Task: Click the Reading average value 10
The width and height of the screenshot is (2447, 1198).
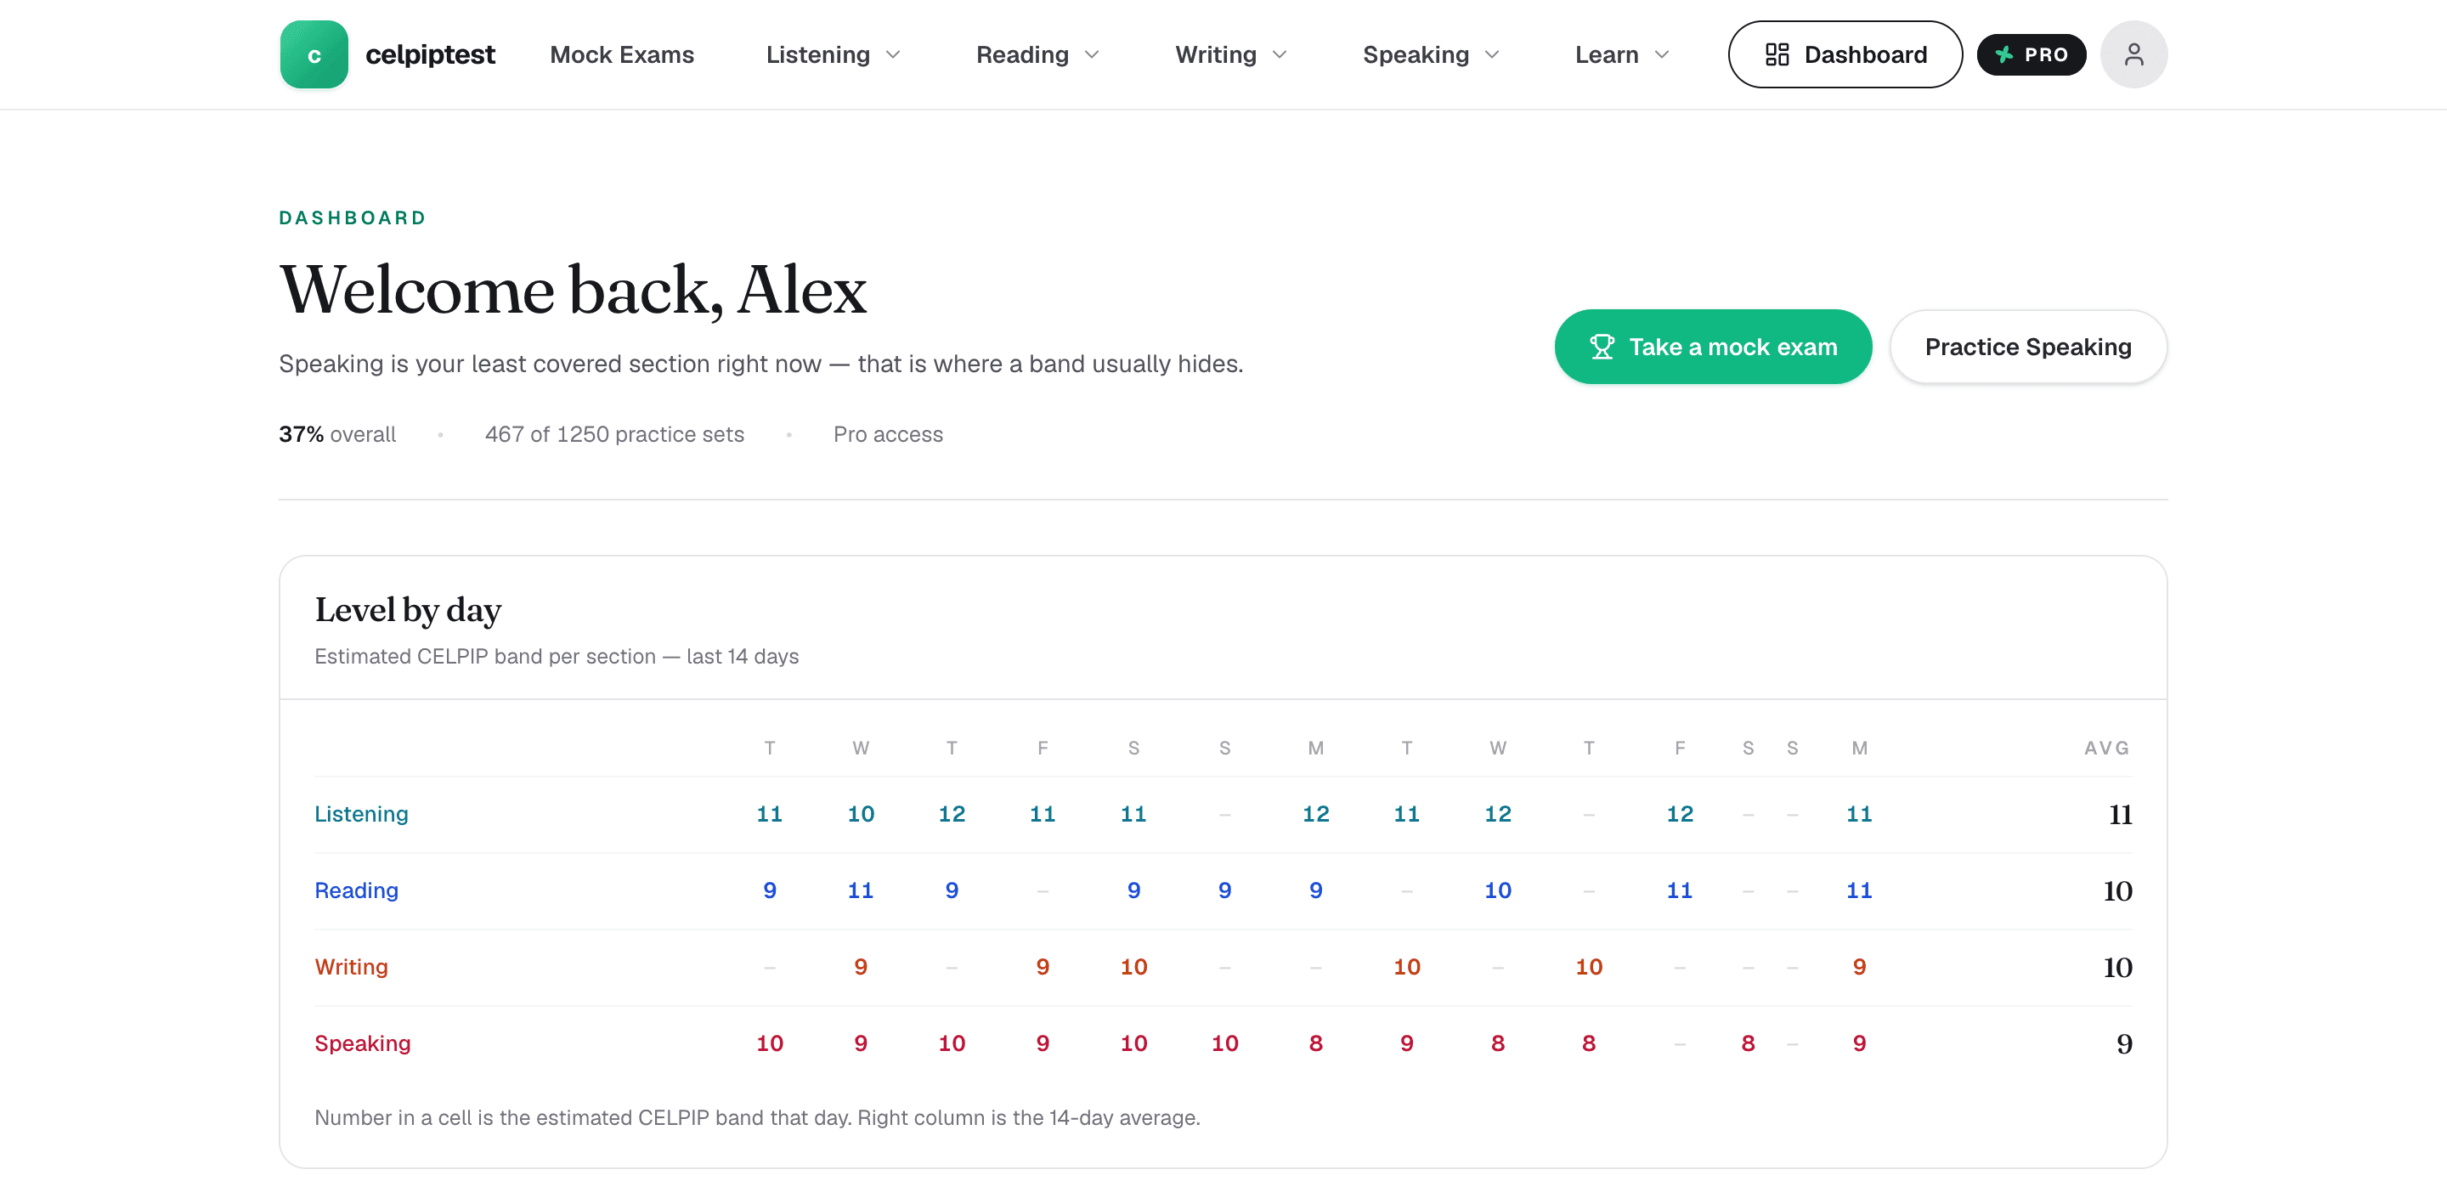Action: pyautogui.click(x=2117, y=890)
